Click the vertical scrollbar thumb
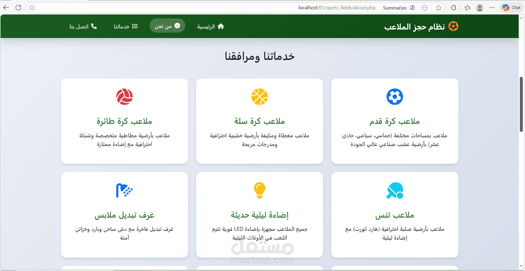Viewport: 525px width, 271px height. [521, 104]
